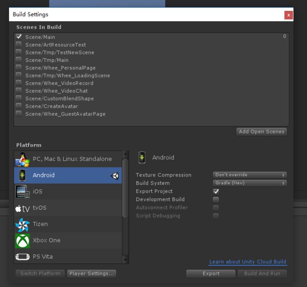Click the Unity logo on Android row
The width and height of the screenshot is (307, 287).
click(115, 175)
